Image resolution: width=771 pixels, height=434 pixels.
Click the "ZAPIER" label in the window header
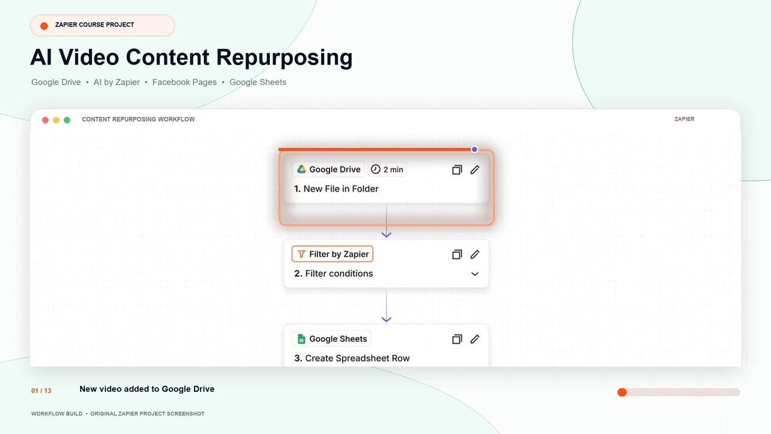coord(684,119)
